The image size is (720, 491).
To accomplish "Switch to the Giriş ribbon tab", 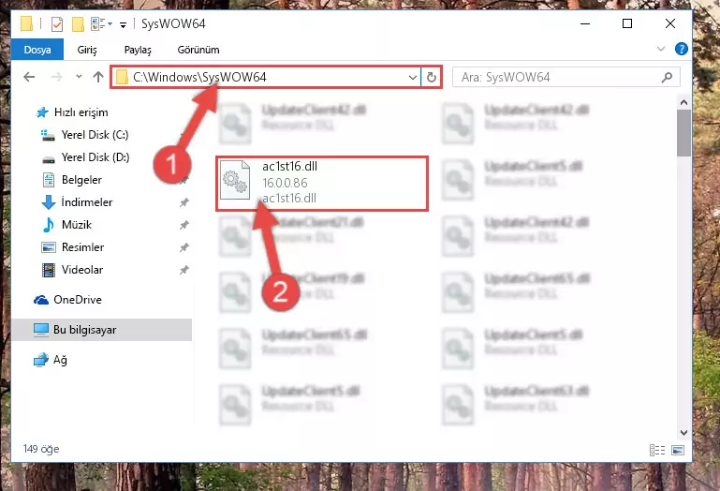I will coord(87,50).
